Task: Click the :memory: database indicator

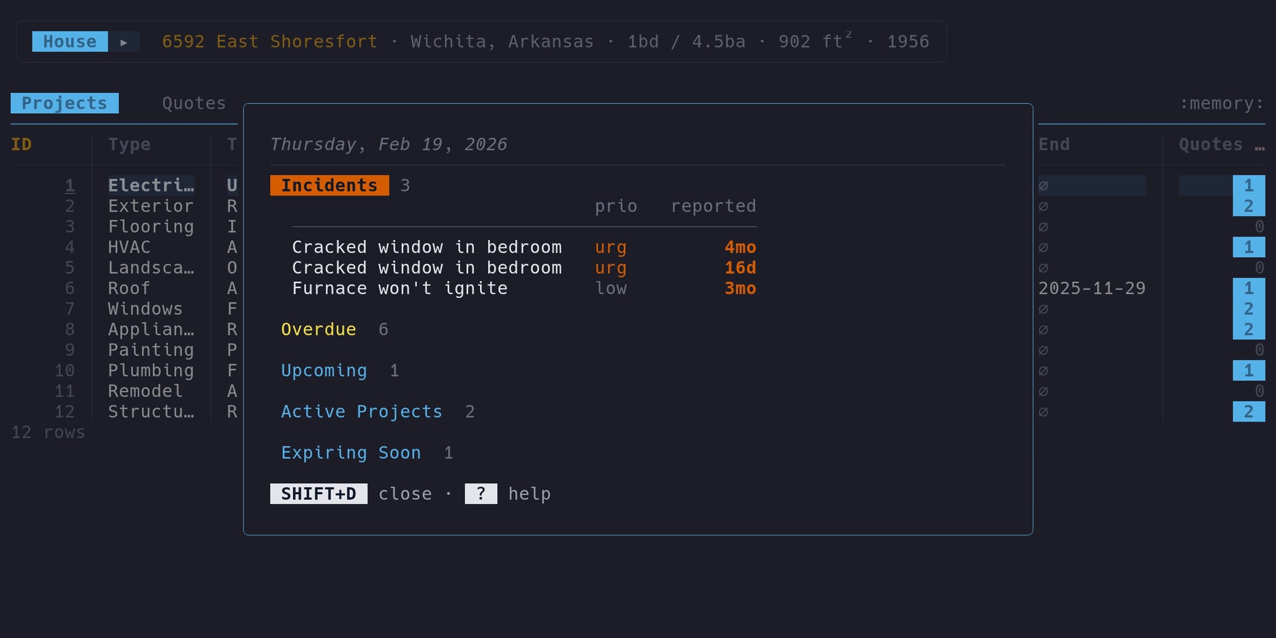Action: (1219, 103)
